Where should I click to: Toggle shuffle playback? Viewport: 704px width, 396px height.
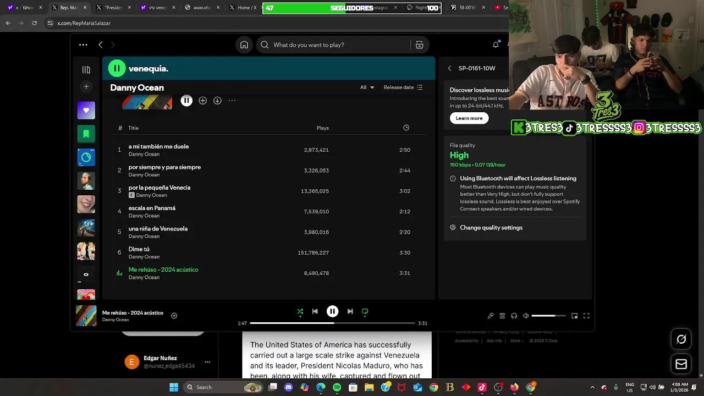[x=300, y=311]
